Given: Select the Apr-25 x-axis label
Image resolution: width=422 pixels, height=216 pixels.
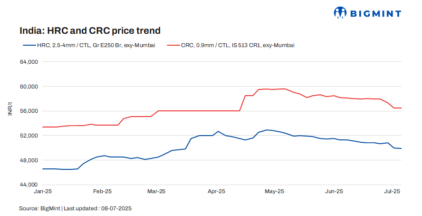Looking at the screenshot, I should pyautogui.click(x=216, y=191).
